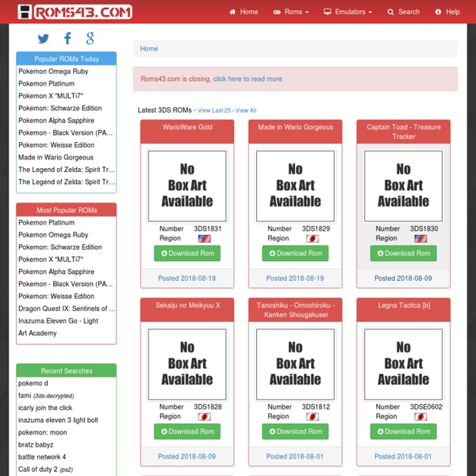Click the Japan flag under Made in Wario Gorgeous

click(313, 238)
